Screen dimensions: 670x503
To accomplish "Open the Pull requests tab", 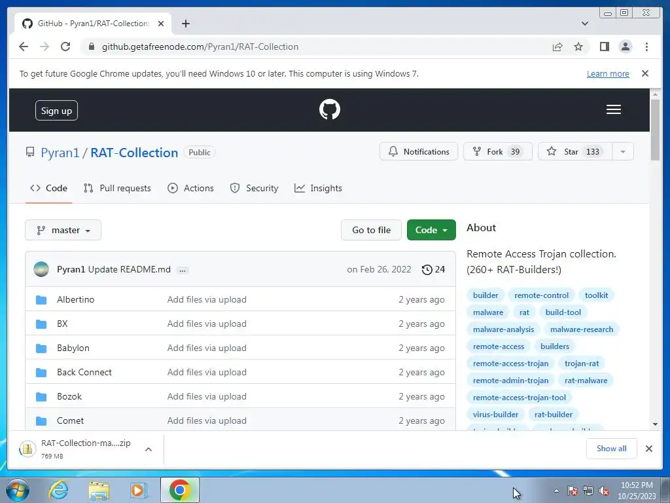I will click(117, 188).
